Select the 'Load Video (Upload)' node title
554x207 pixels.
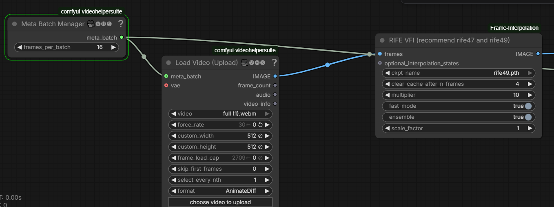[206, 62]
